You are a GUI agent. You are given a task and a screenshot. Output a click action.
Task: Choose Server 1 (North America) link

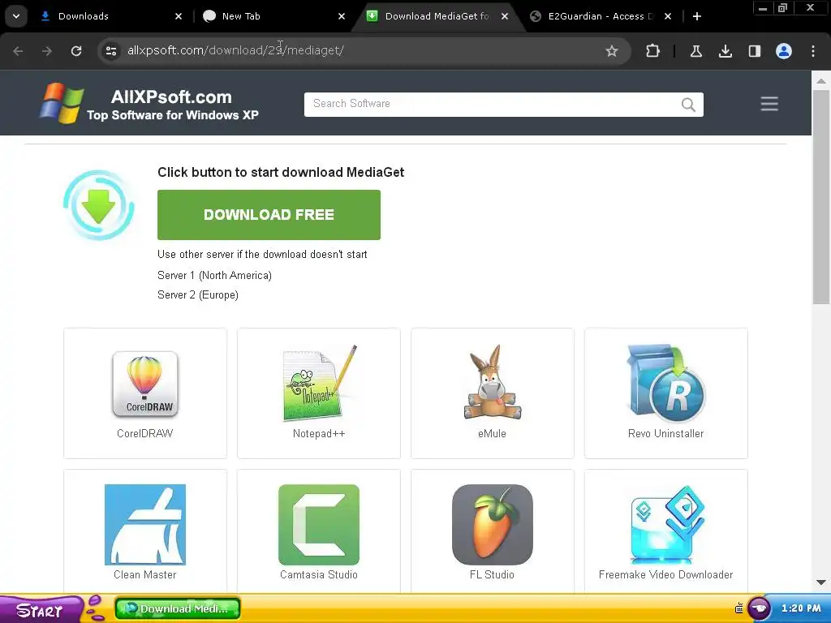coord(214,276)
